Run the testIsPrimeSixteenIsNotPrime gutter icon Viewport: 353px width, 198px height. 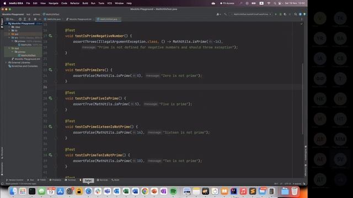click(x=50, y=127)
